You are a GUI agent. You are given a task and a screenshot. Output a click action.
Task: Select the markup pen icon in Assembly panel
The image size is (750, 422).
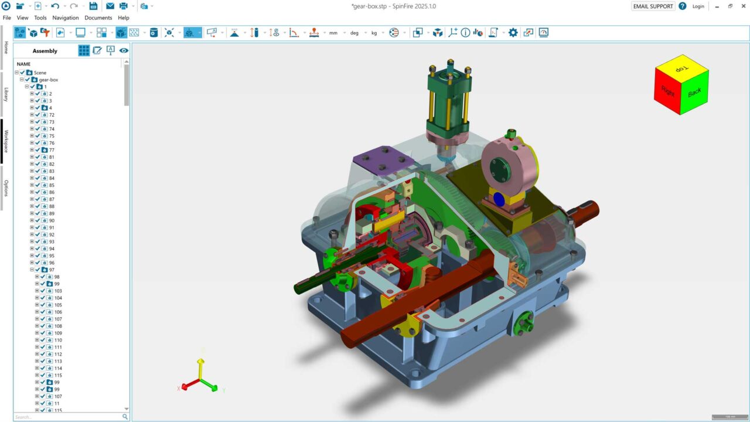[97, 50]
